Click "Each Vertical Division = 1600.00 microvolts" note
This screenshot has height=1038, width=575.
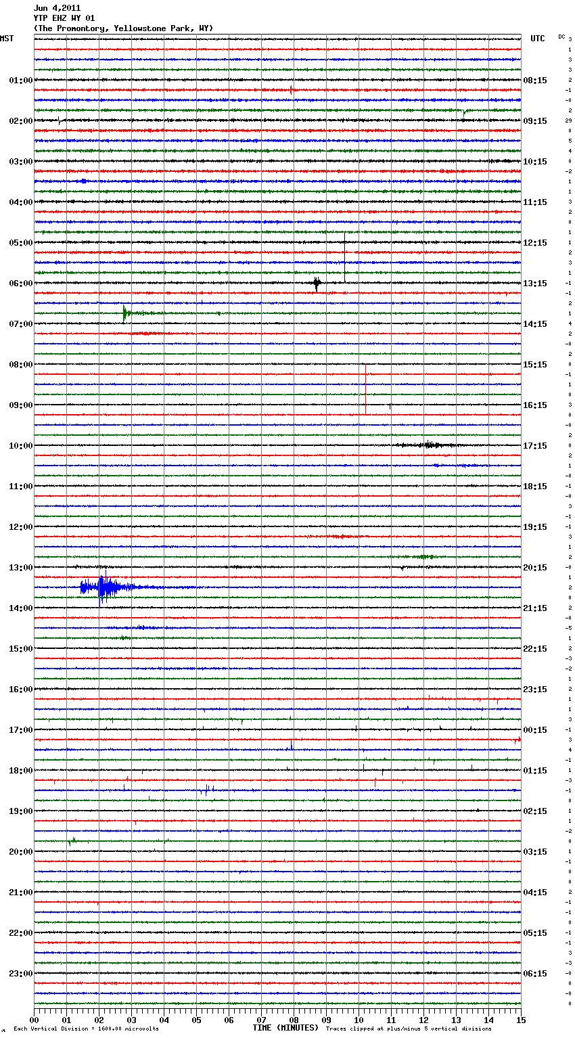(x=86, y=1029)
